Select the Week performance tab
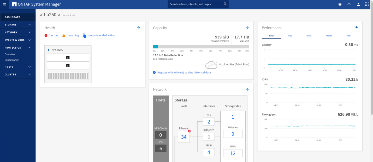The image size is (373, 162). point(309,36)
